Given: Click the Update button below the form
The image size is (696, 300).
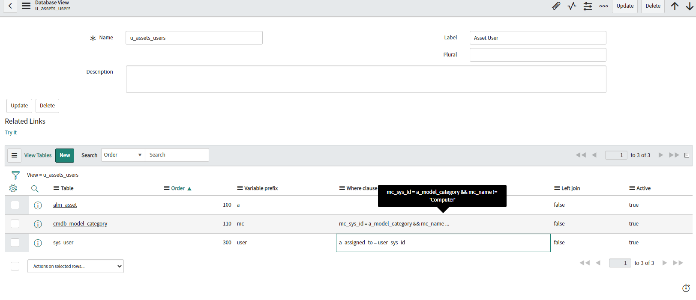Looking at the screenshot, I should [x=19, y=106].
